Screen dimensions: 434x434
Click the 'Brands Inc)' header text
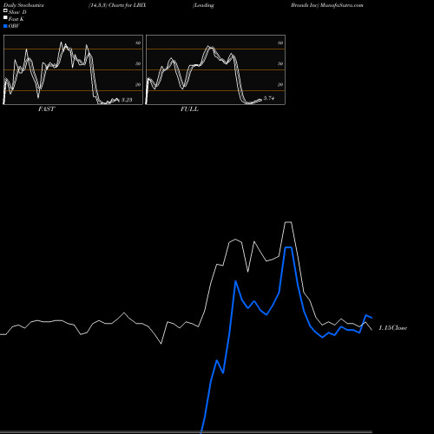point(305,5)
